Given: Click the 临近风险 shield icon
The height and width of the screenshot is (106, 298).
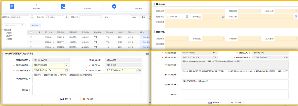Looking at the screenshot, I should pos(114,6).
